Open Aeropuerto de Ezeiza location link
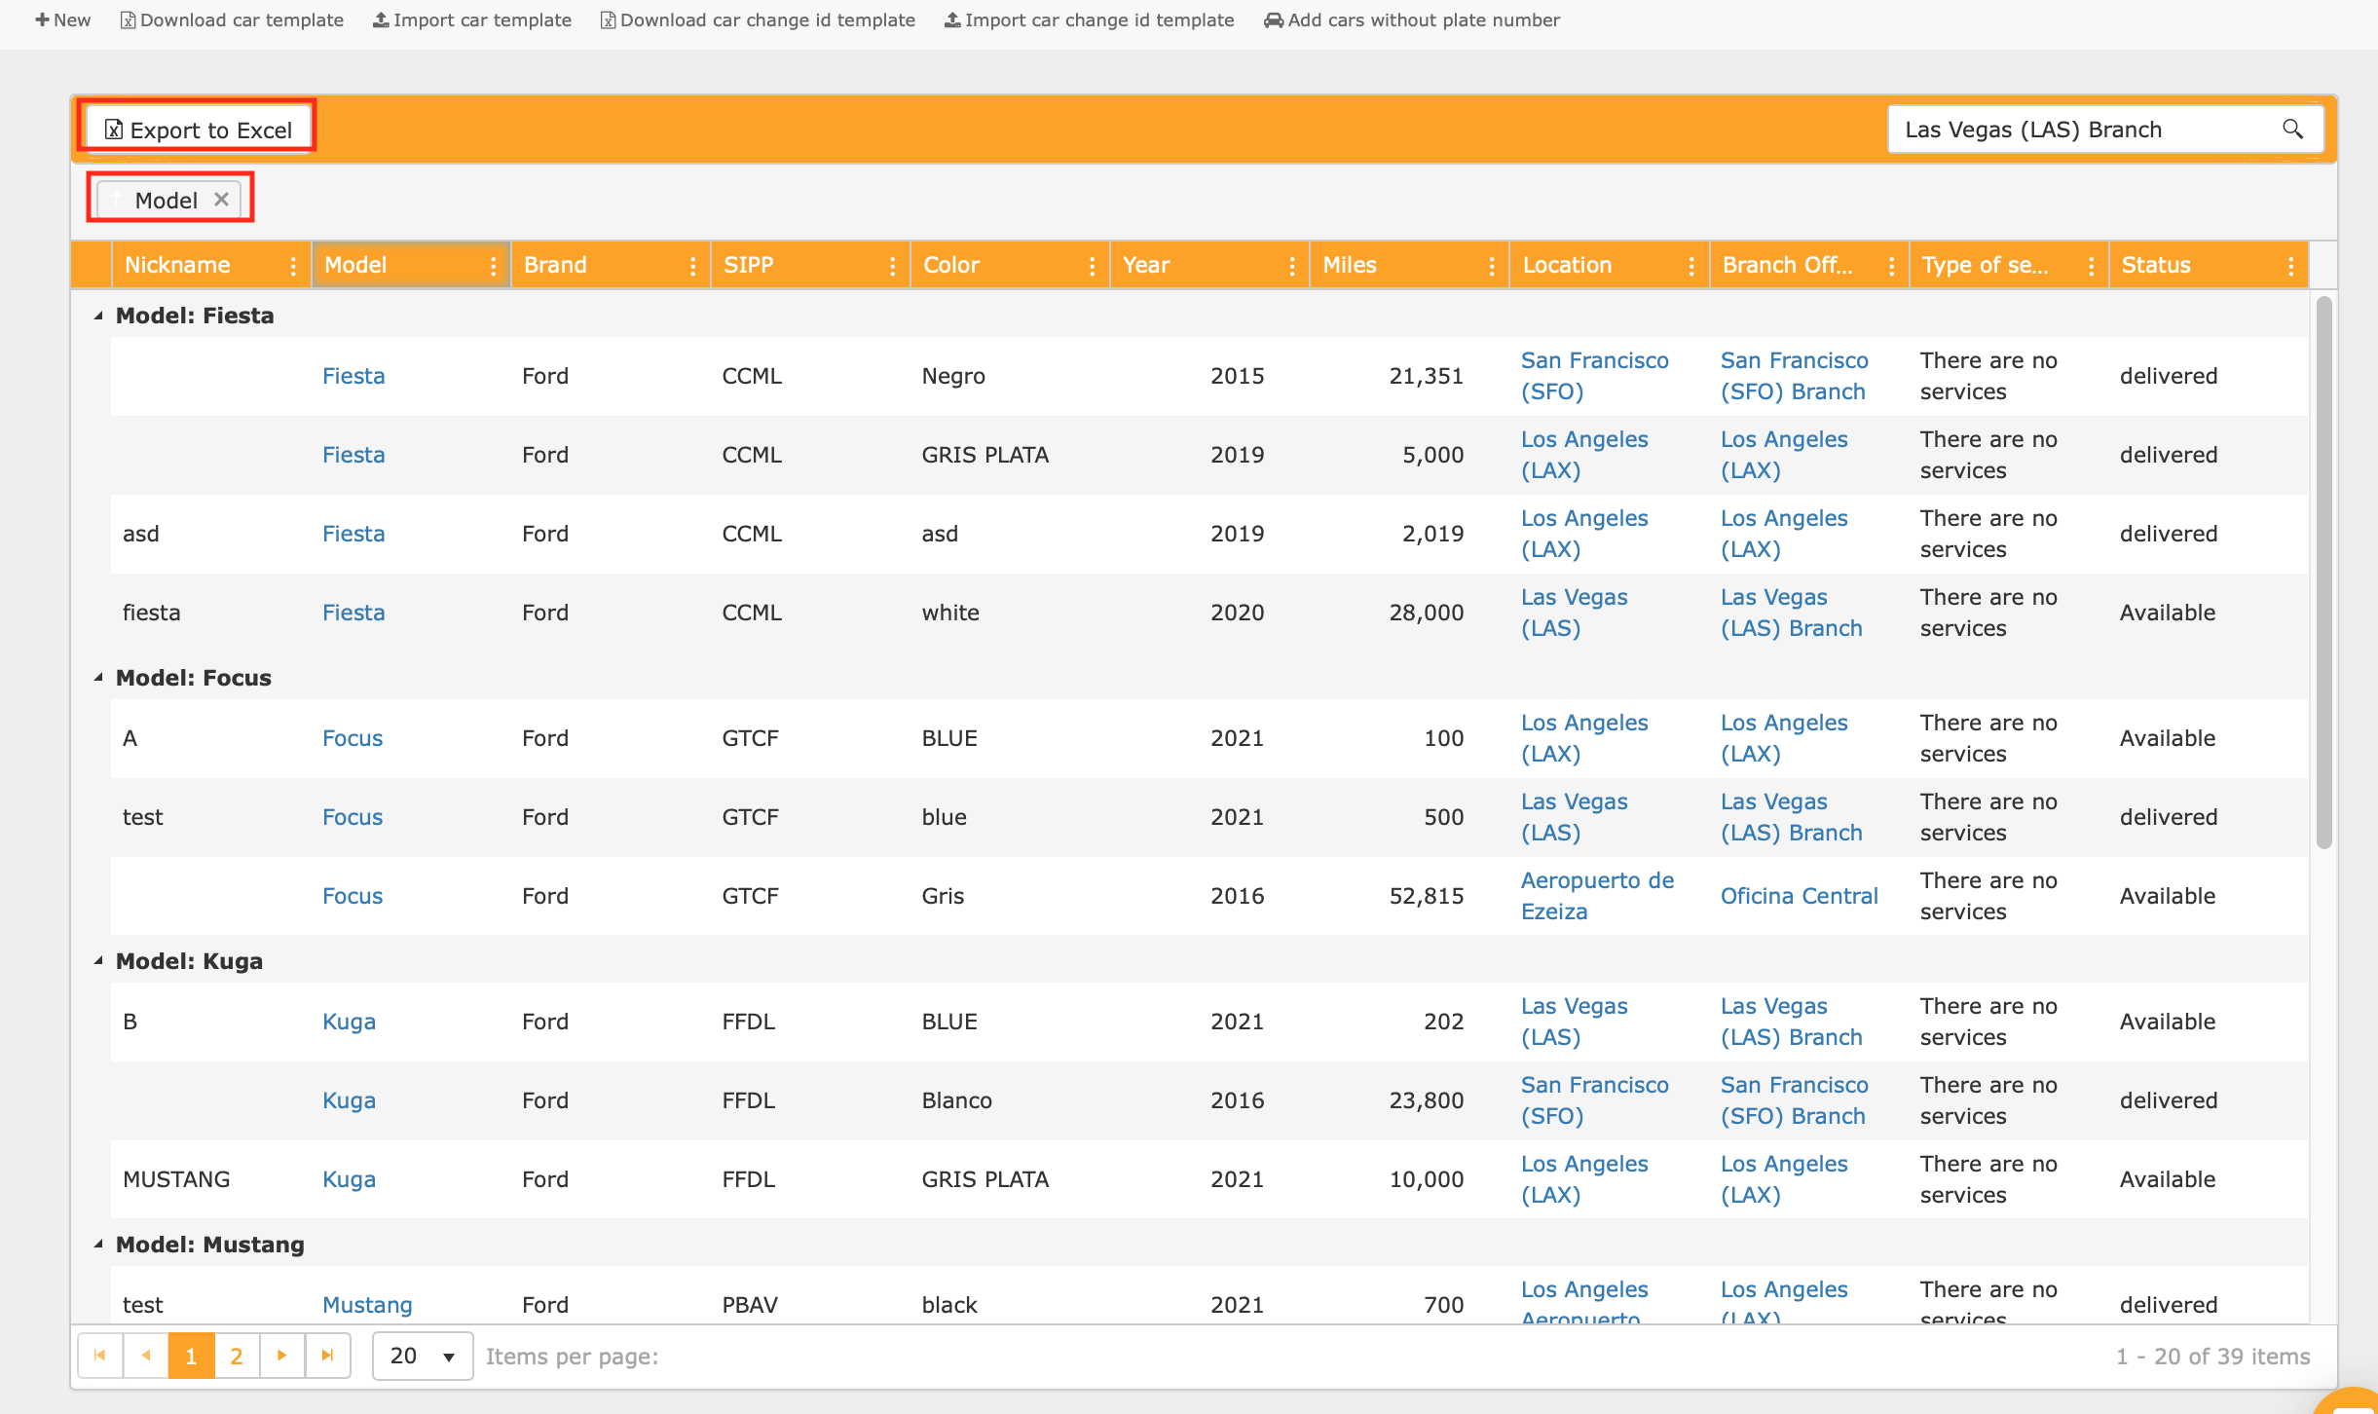Screen dimensions: 2378x1414 (x=1597, y=896)
